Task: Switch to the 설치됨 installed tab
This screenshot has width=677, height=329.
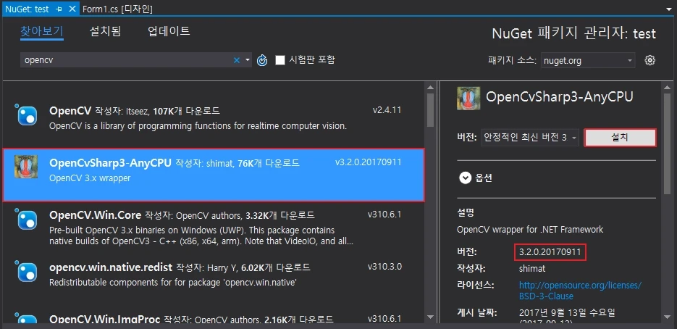Action: 105,31
